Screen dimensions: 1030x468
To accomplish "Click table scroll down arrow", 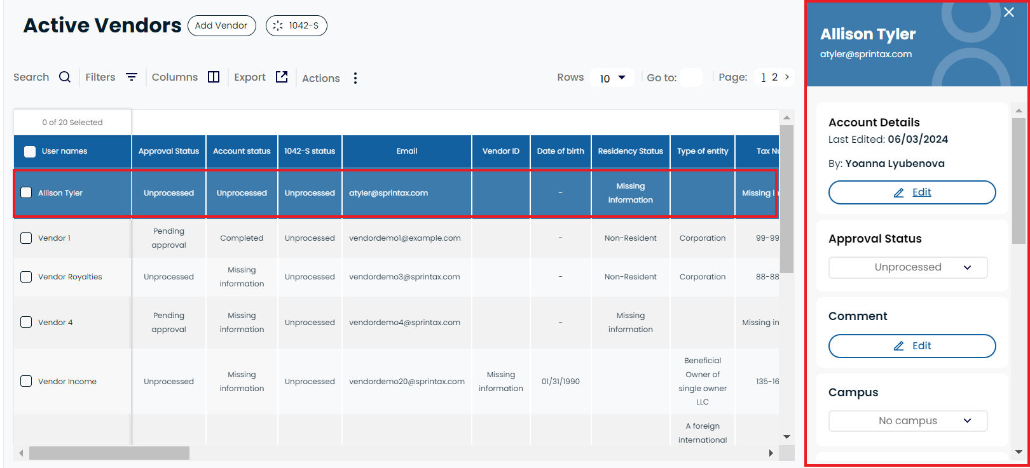I will pyautogui.click(x=786, y=437).
